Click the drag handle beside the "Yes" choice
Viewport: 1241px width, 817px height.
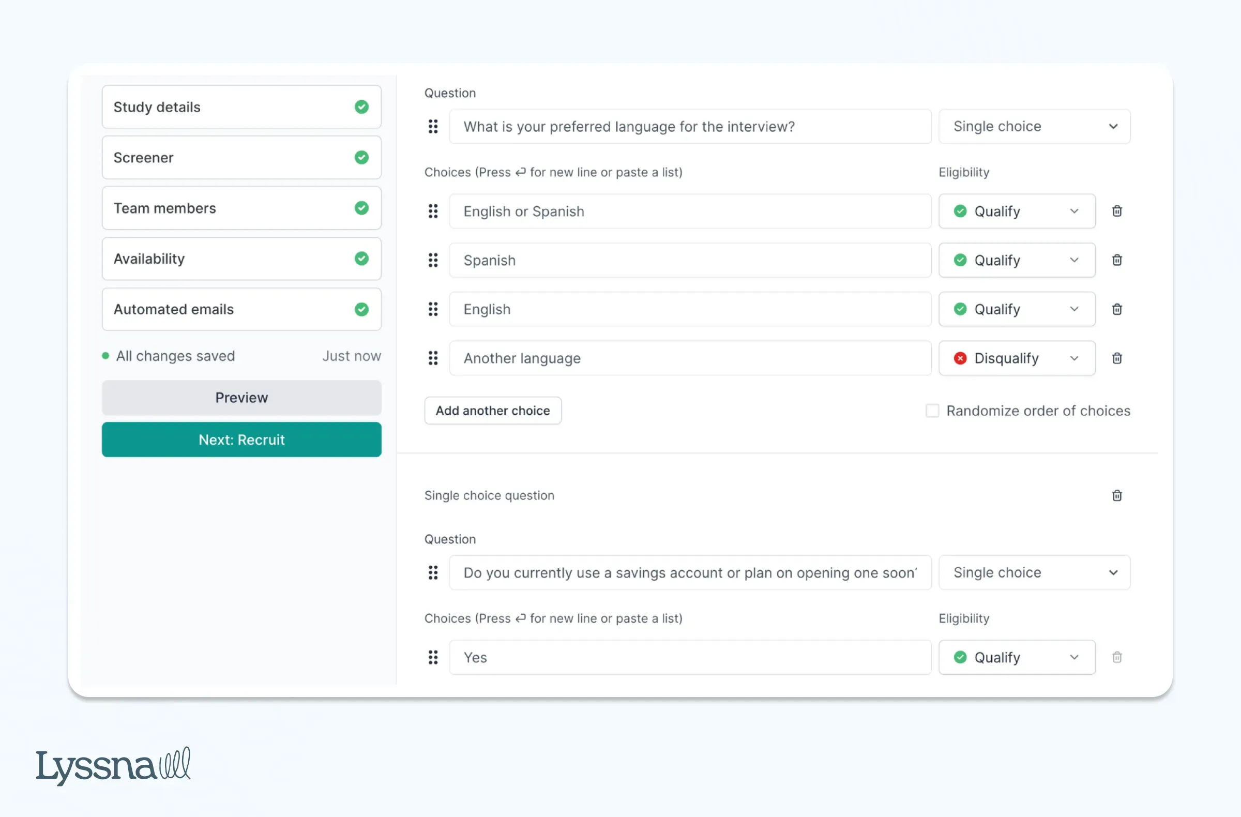pyautogui.click(x=433, y=657)
